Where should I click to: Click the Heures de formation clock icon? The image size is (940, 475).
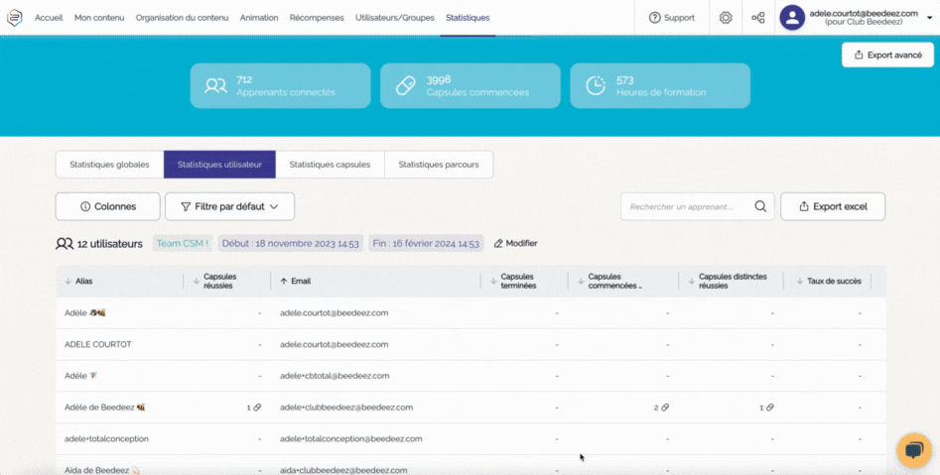click(596, 86)
